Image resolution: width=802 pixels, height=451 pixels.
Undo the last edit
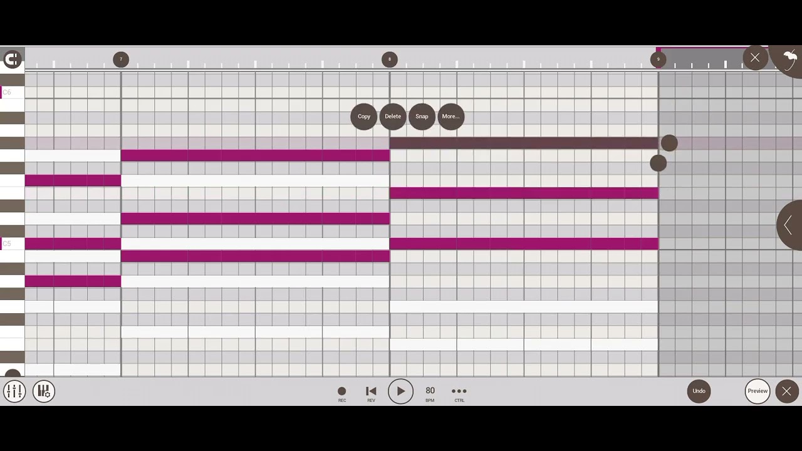(699, 391)
